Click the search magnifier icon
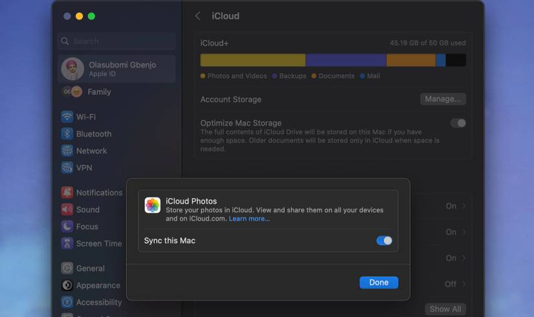The height and width of the screenshot is (317, 534). tap(65, 41)
